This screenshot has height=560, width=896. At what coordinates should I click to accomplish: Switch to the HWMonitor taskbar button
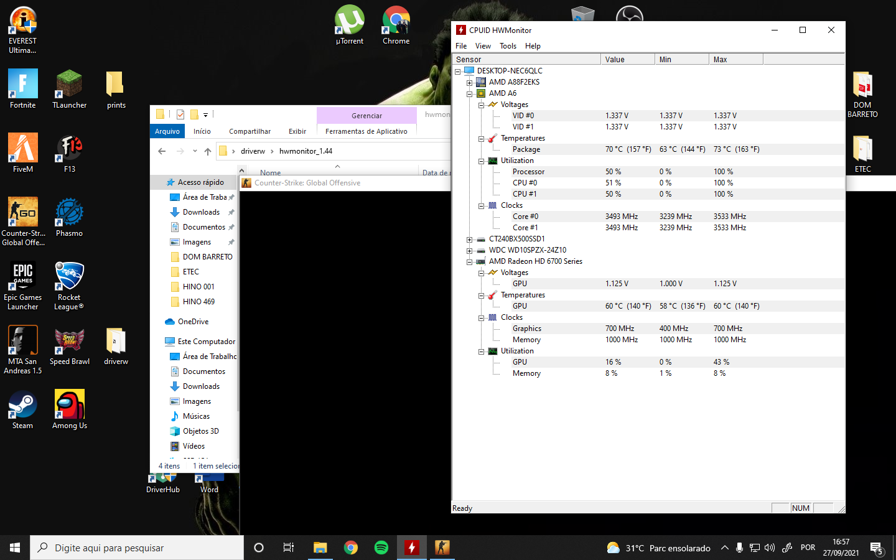(411, 548)
